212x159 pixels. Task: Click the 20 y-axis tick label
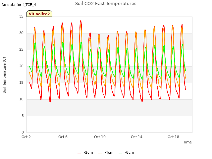point(21,66)
